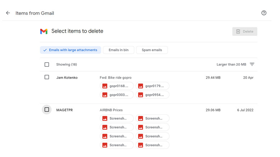
Task: Open the Fwd: Bike ride gopro email
Action: 116,77
